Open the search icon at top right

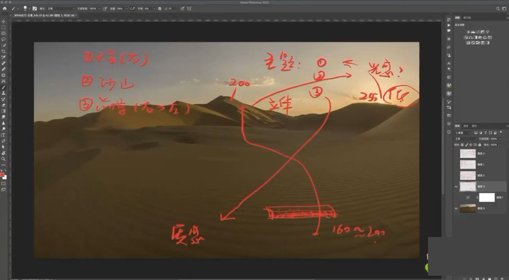point(498,9)
